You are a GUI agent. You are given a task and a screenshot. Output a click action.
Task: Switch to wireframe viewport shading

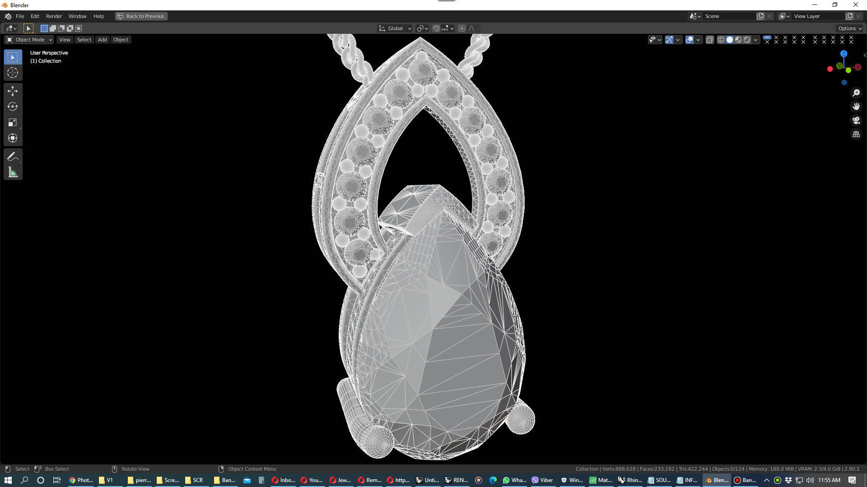point(721,40)
